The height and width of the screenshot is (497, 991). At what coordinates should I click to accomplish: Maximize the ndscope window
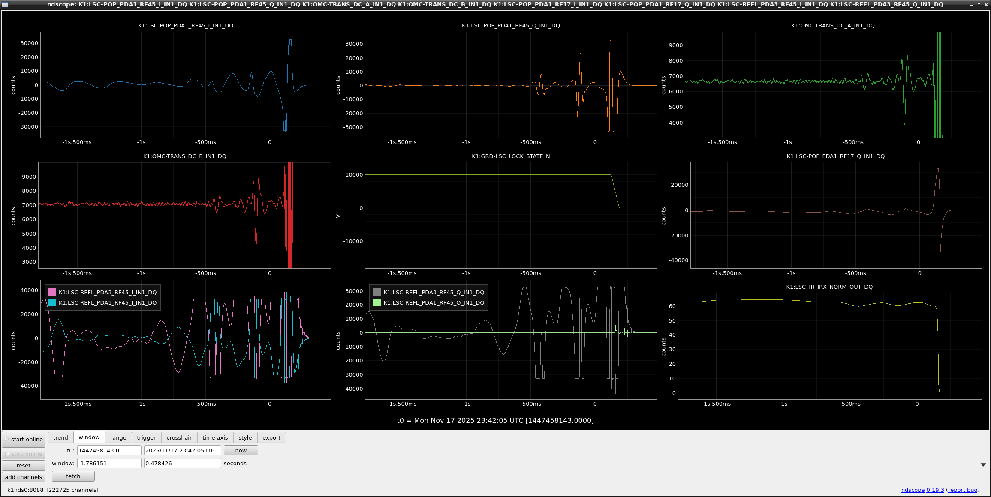tap(979, 4)
